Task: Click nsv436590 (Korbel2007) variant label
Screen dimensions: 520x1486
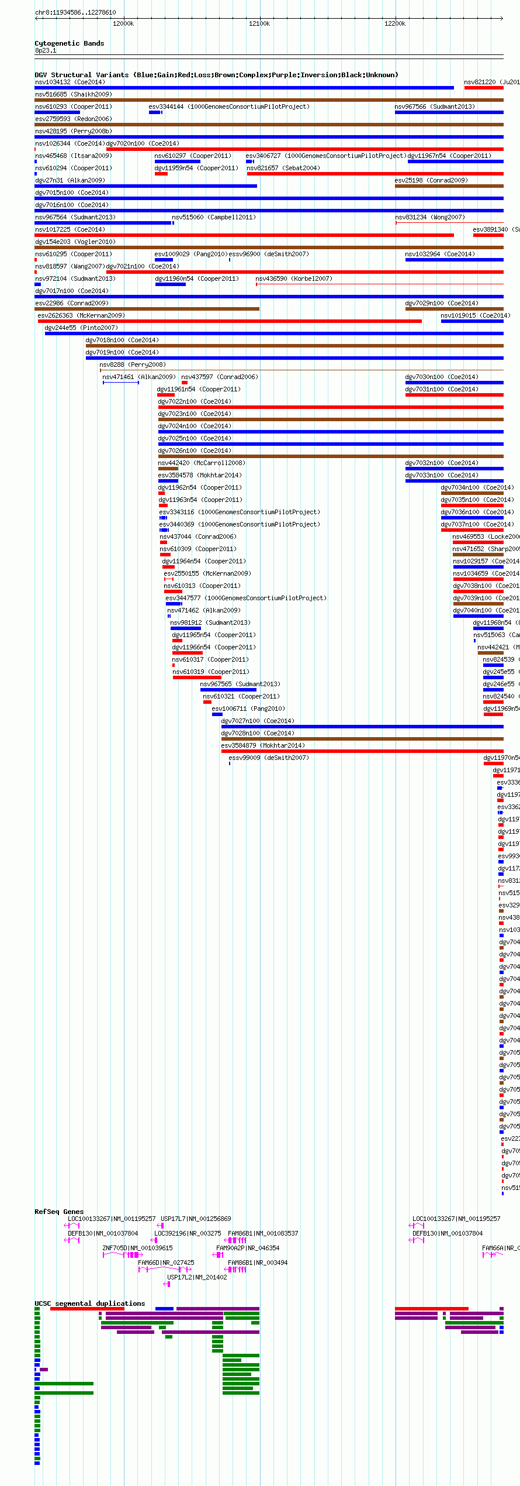Action: click(294, 278)
